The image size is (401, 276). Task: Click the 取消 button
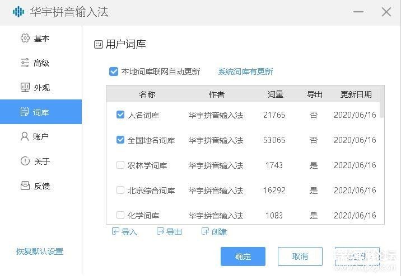tap(300, 256)
